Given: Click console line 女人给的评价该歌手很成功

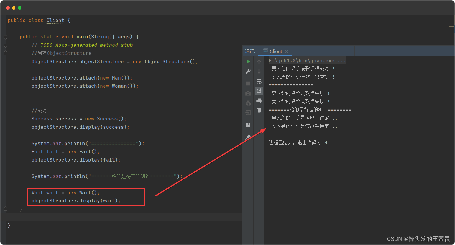Looking at the screenshot, I should pos(303,77).
